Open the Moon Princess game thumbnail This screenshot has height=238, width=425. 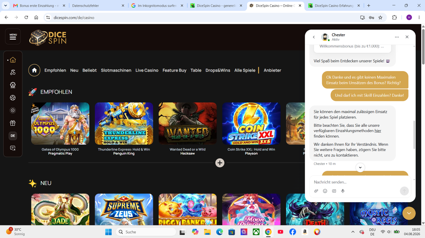(251, 209)
